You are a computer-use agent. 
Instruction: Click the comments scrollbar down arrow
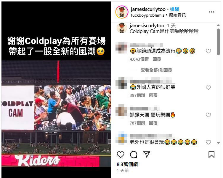point(218,143)
